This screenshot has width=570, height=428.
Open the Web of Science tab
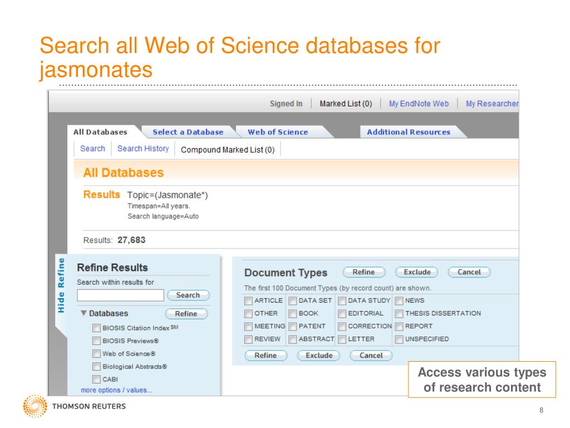click(x=278, y=132)
